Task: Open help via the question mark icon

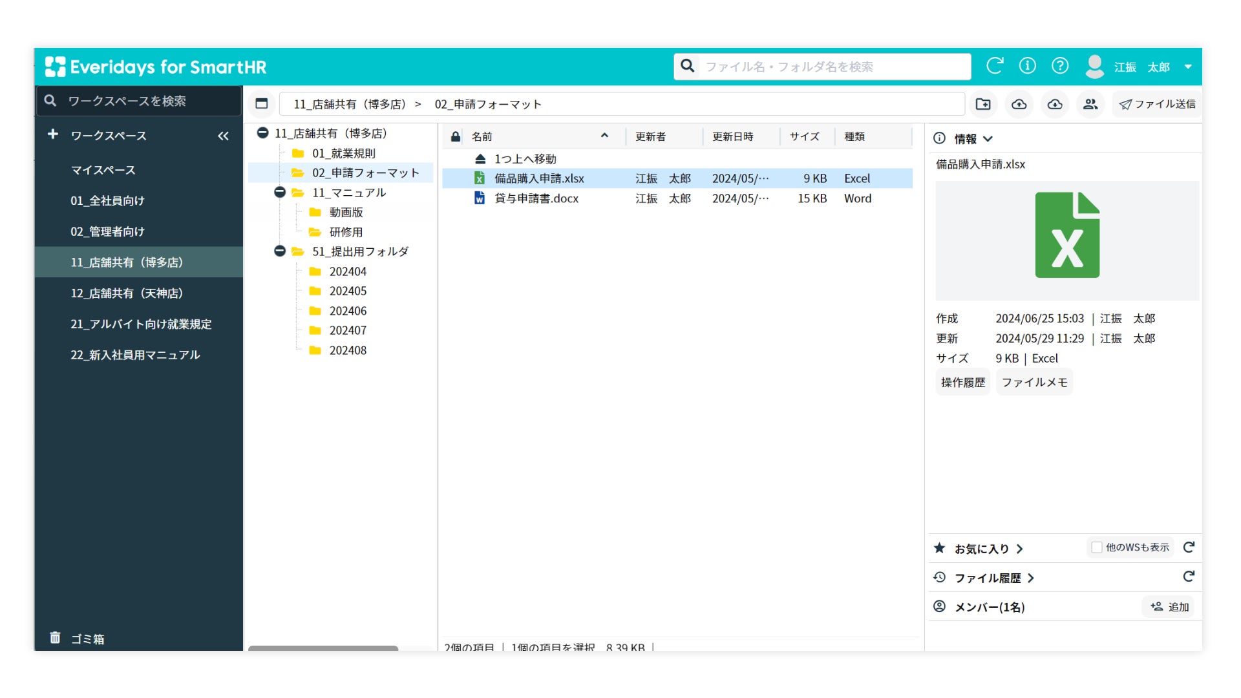Action: point(1060,66)
